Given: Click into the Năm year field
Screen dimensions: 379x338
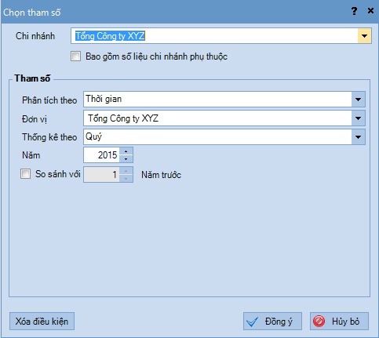Looking at the screenshot, I should coord(102,155).
